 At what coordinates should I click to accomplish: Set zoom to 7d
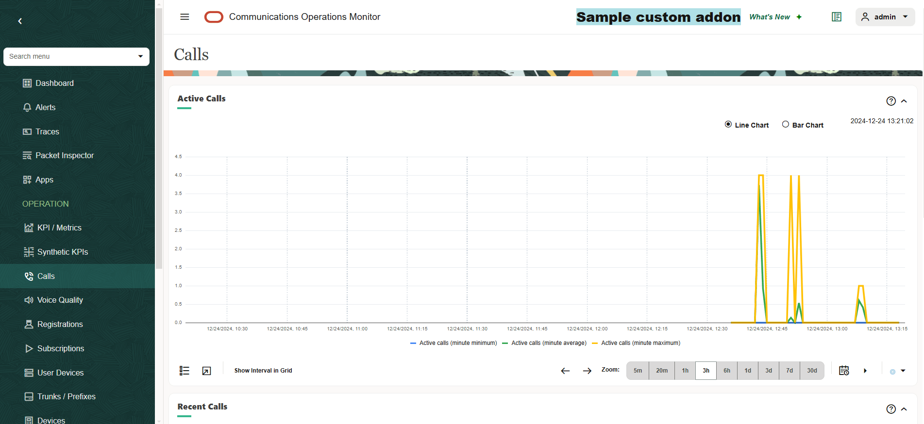(790, 371)
